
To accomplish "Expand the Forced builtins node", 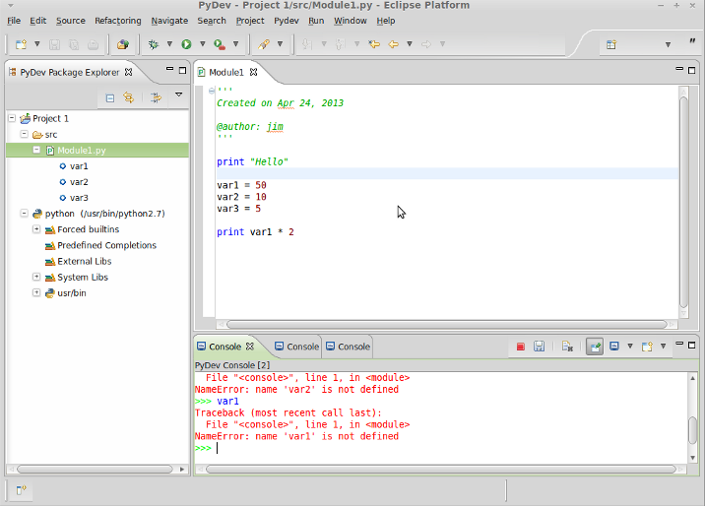I will (36, 229).
